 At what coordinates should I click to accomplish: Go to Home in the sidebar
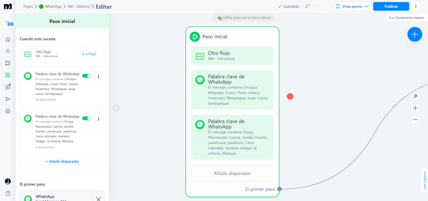(8, 40)
